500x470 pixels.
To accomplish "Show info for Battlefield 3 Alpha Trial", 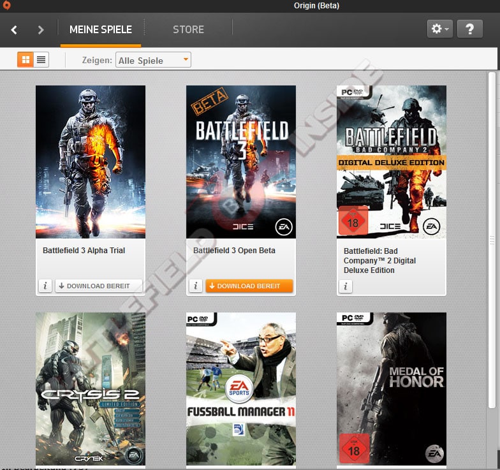I will pos(45,286).
